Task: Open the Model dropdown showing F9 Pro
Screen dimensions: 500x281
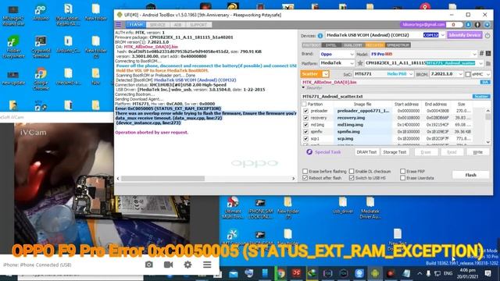Action: [x=474, y=54]
